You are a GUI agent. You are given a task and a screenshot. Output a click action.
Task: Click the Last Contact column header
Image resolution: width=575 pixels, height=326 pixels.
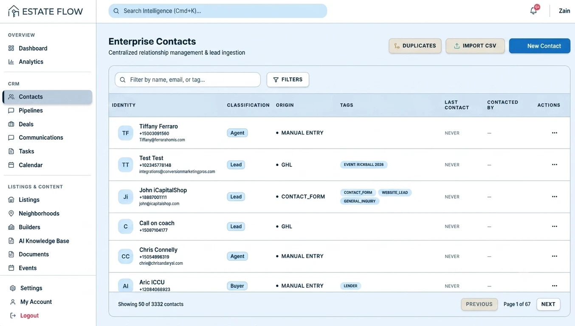[x=457, y=105]
